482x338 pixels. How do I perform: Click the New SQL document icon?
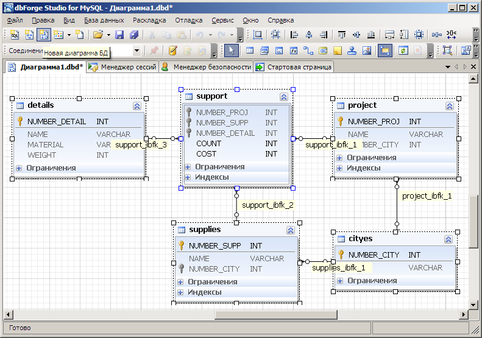[14, 35]
